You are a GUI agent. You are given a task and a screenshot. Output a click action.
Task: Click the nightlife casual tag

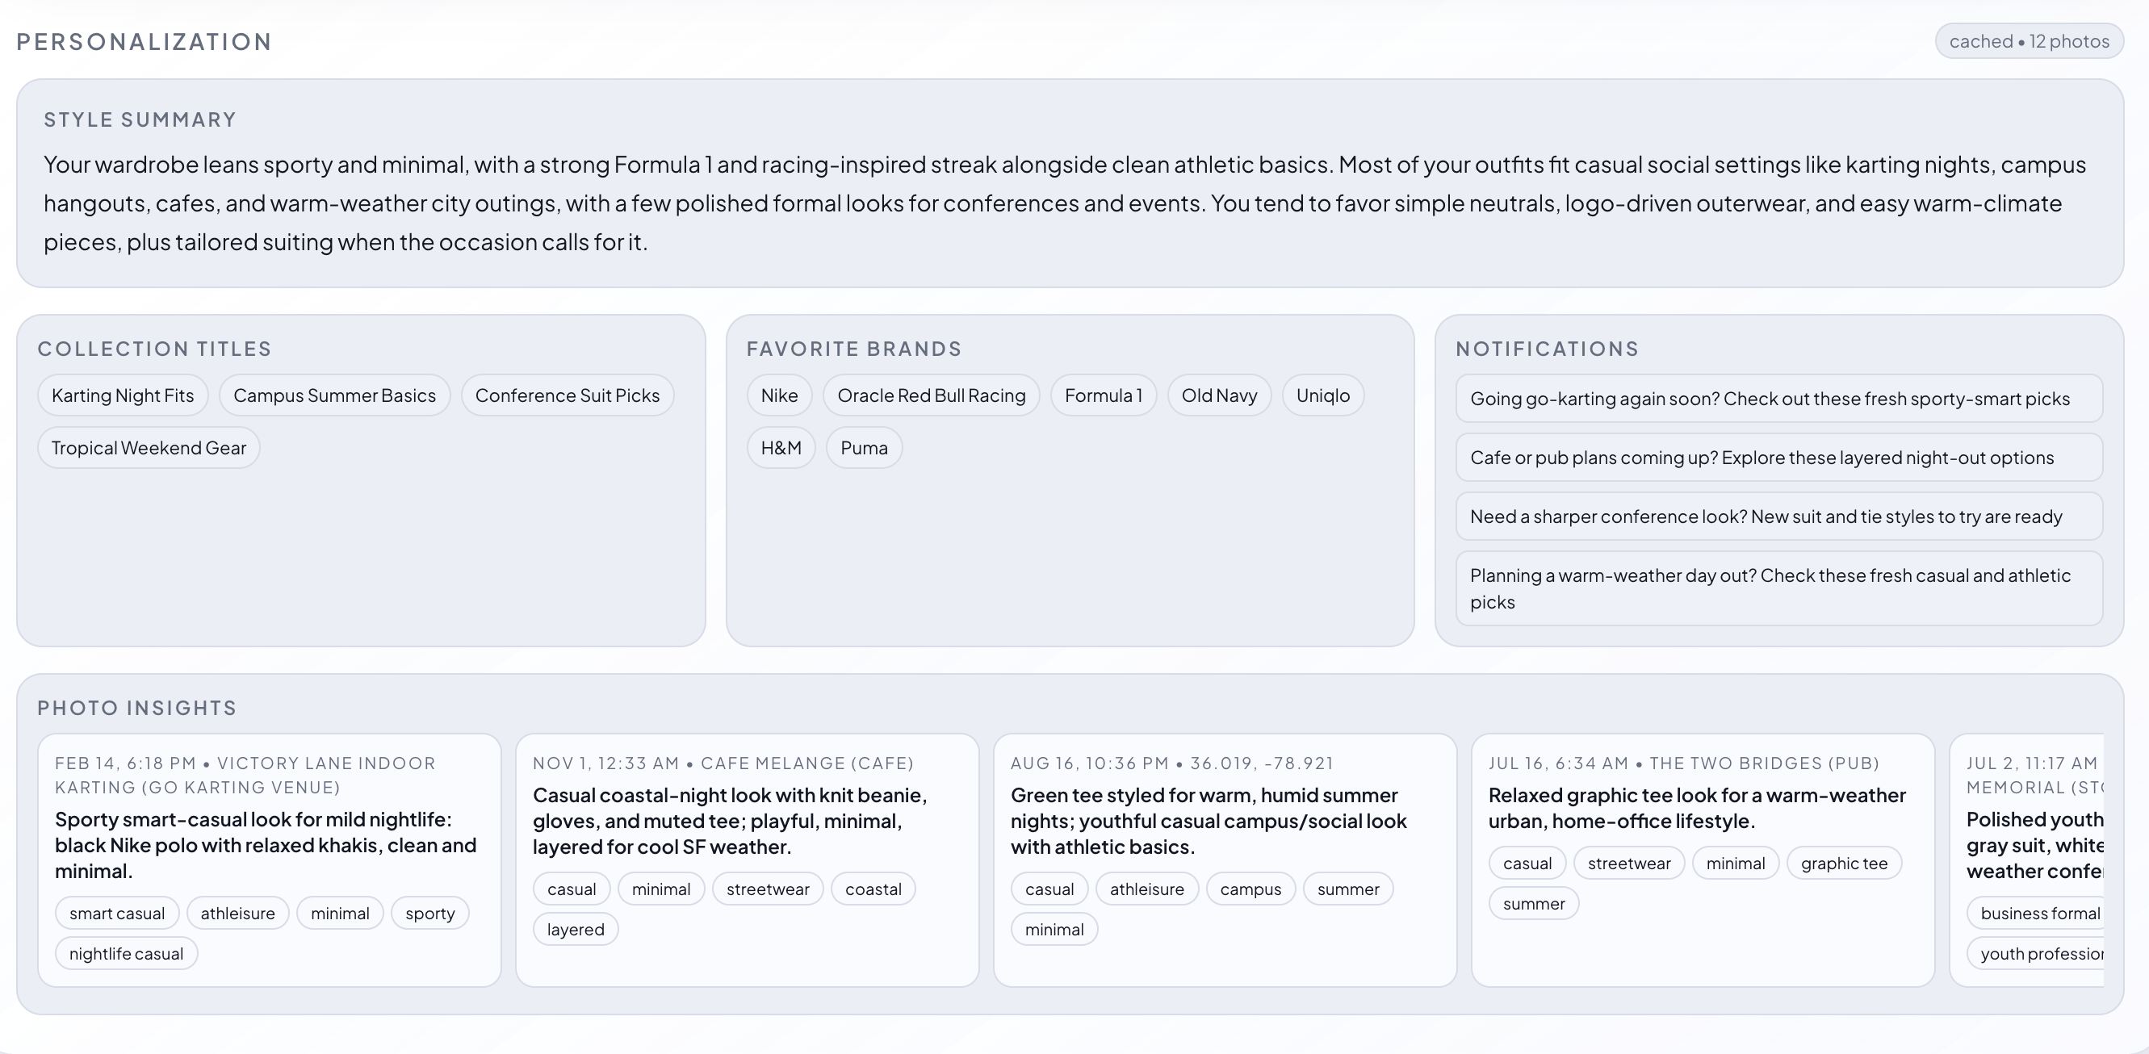(x=126, y=954)
